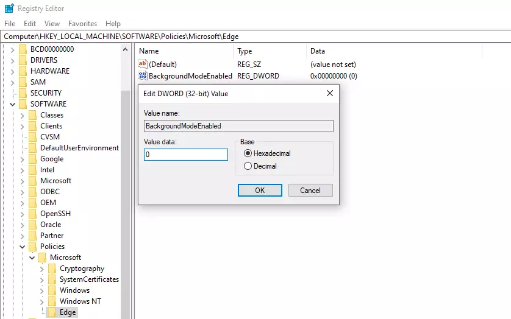Click the Policies folder icon

click(32, 247)
